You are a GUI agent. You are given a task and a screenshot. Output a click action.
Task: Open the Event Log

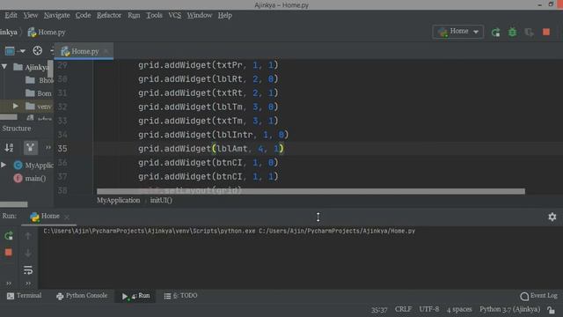coord(538,296)
